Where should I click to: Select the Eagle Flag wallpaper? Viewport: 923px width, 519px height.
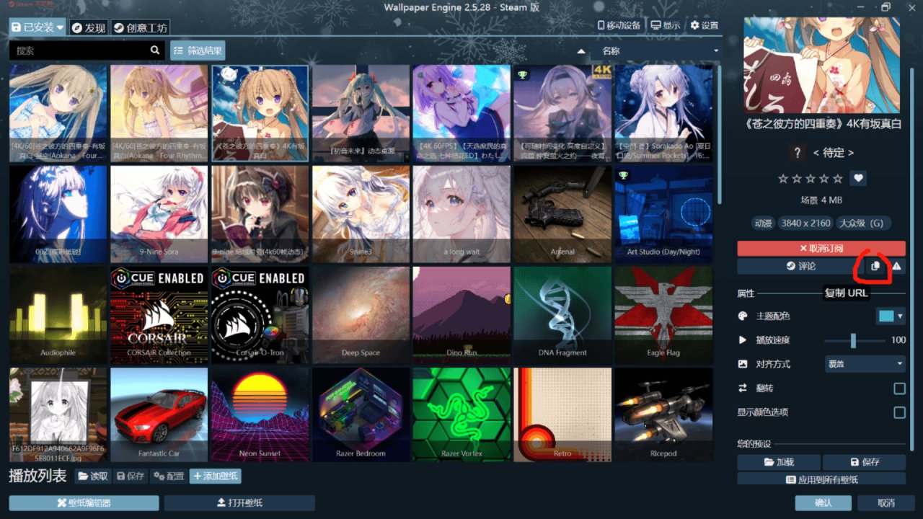[663, 314]
